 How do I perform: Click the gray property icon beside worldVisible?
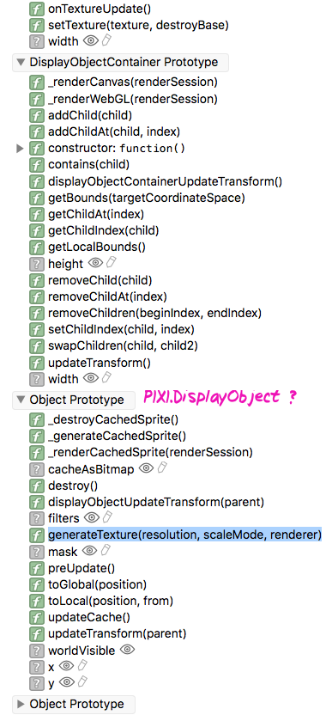35,651
